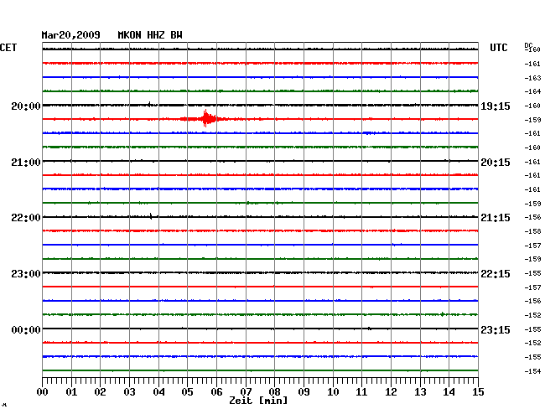This screenshot has width=545, height=414.
Task: Click the "13" minute axis label
Action: click(420, 392)
